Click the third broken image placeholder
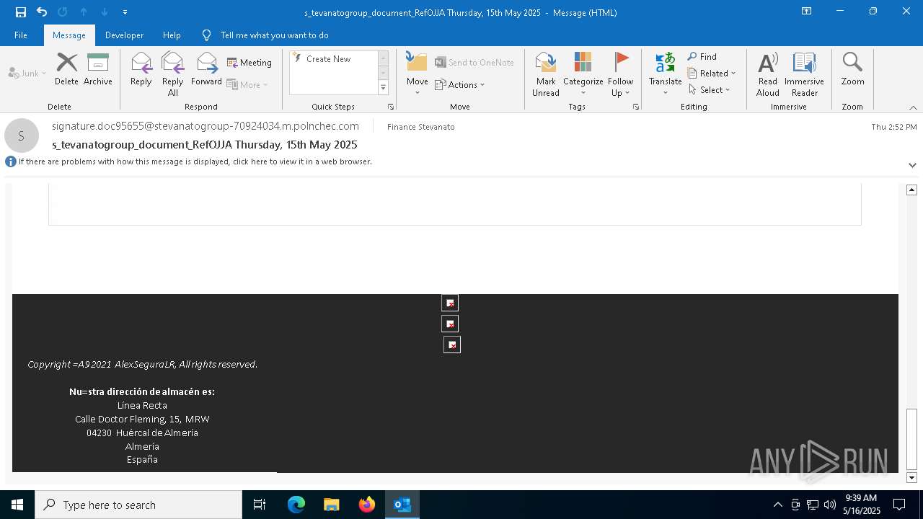Viewport: 923px width, 519px height. click(452, 345)
